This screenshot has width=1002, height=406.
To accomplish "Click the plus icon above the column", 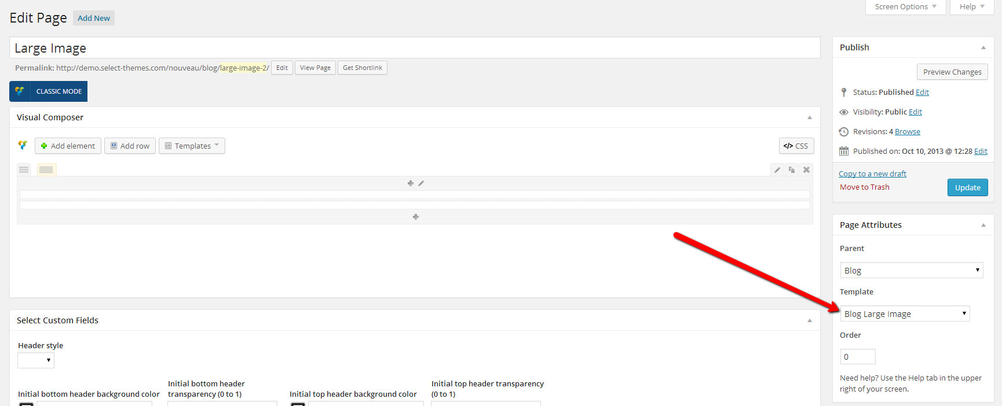I will 411,183.
